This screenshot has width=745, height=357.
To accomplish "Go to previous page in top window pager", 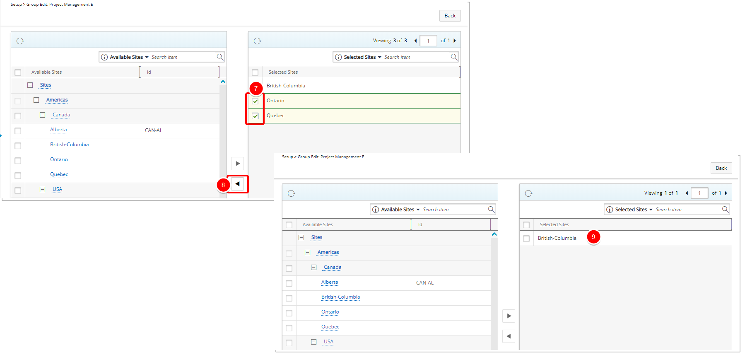I will click(415, 41).
